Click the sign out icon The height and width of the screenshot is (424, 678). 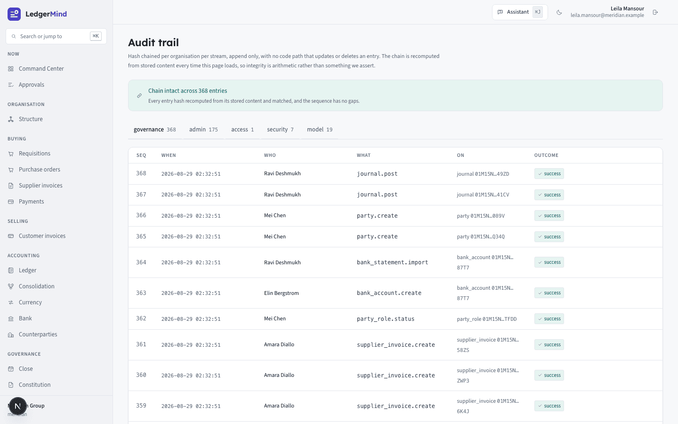tap(655, 12)
